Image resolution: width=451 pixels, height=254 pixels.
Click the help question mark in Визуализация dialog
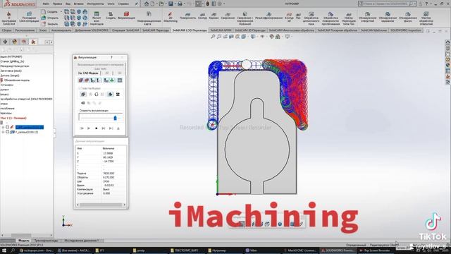111,58
